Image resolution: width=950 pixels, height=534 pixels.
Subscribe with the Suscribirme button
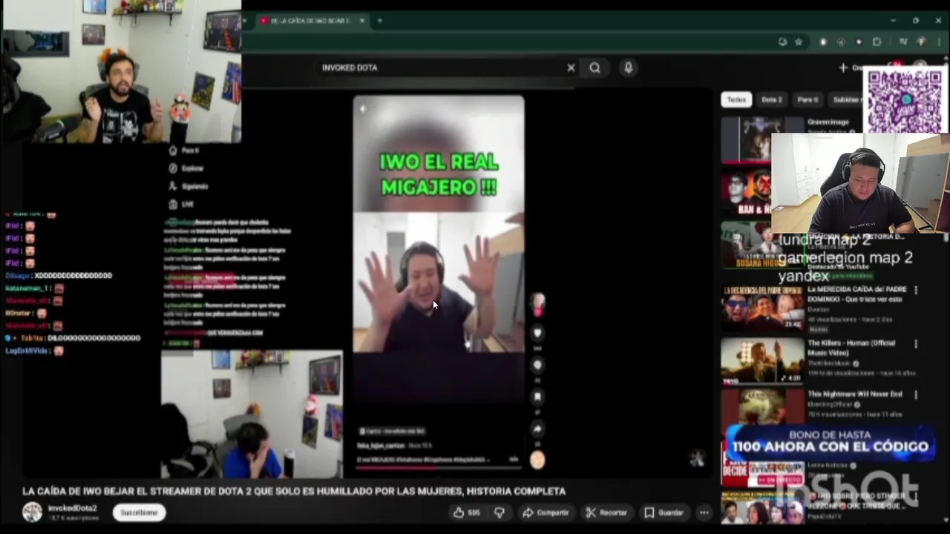pyautogui.click(x=139, y=512)
